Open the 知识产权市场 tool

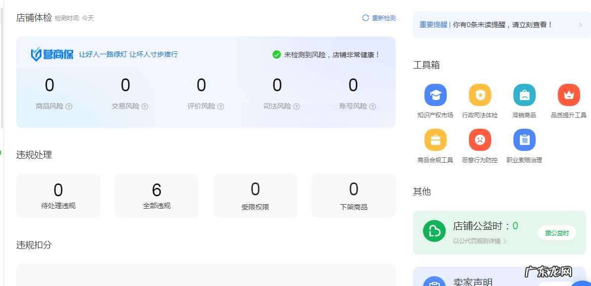435,95
